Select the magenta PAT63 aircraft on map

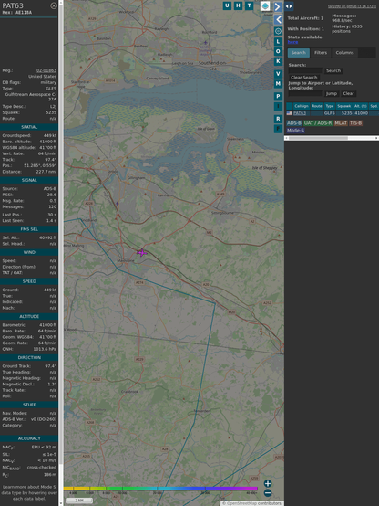[x=141, y=253]
